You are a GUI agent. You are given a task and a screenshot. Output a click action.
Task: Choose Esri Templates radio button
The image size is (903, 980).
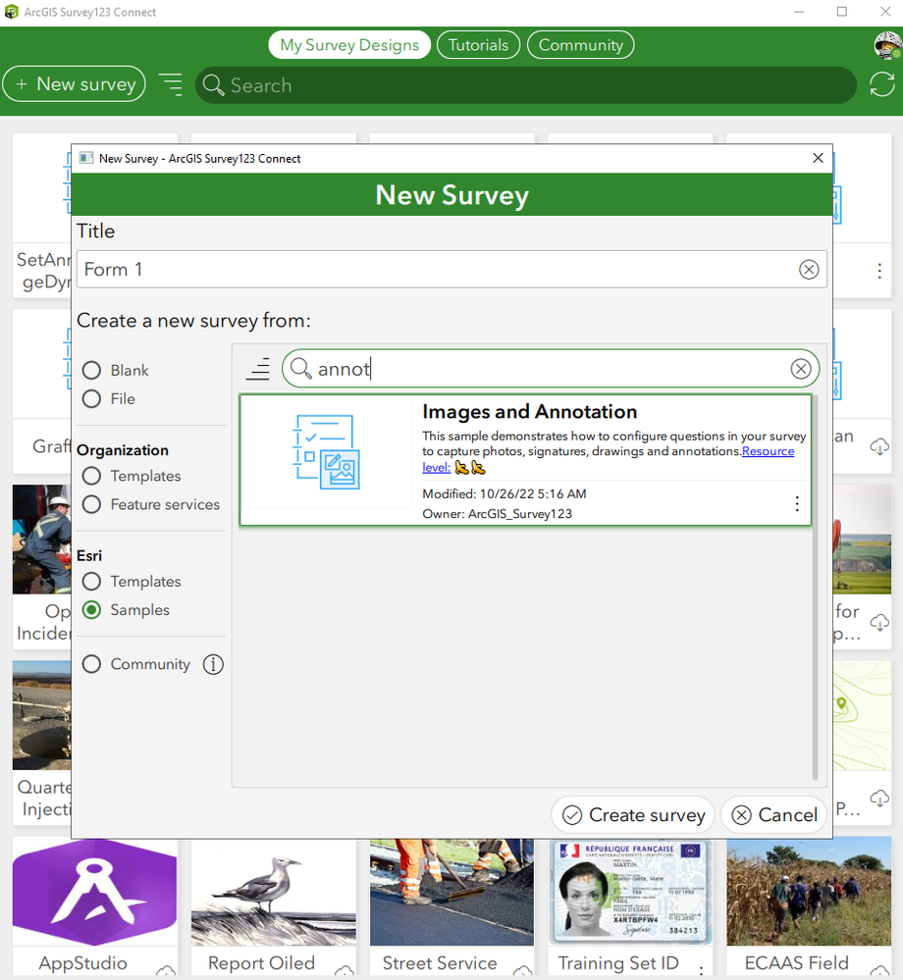pos(91,582)
